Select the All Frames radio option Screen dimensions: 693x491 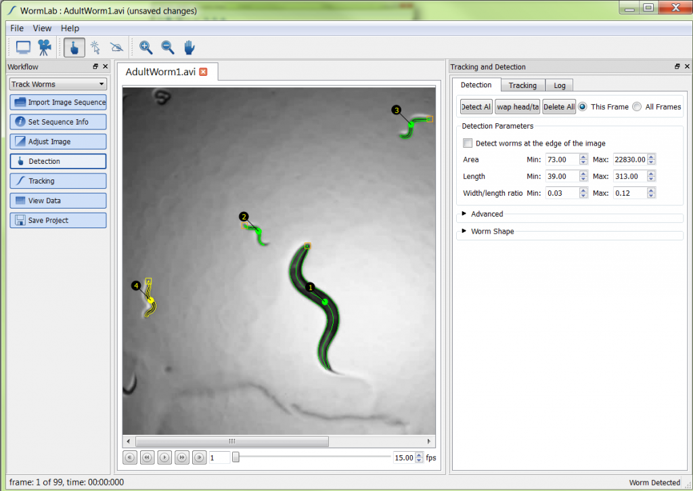[x=637, y=106]
